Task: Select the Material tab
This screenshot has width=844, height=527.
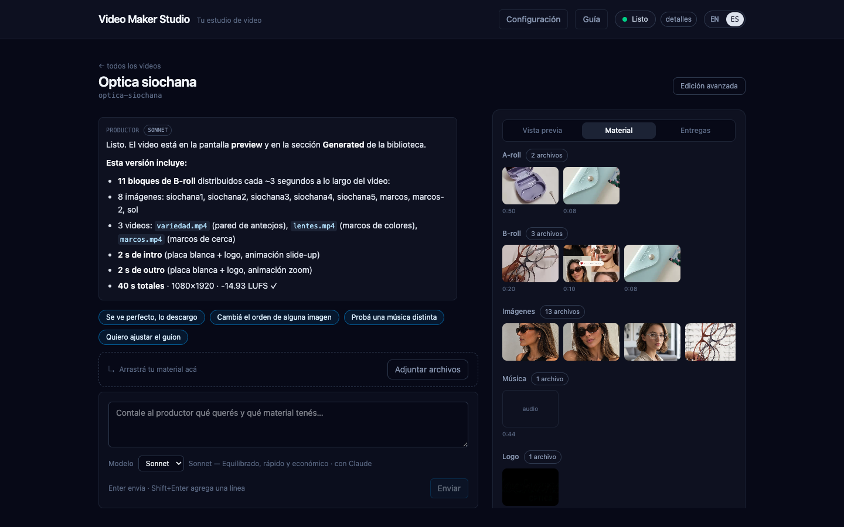Action: [x=619, y=131]
